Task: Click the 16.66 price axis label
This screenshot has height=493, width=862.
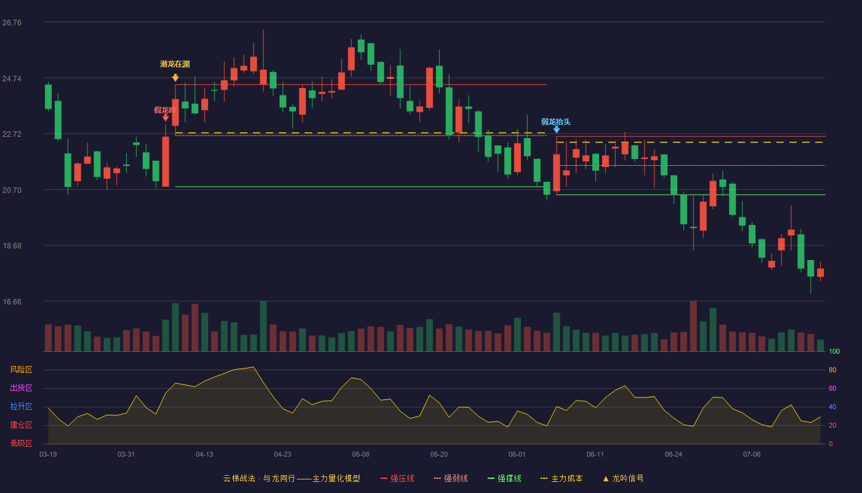Action: point(12,302)
